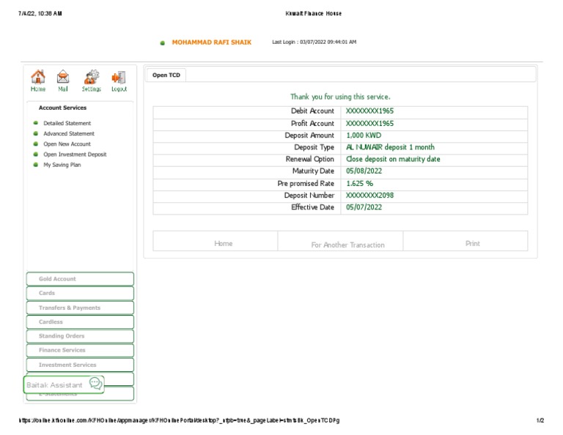The image size is (563, 435).
Task: Go to Open Investment Deposit
Action: (75, 155)
